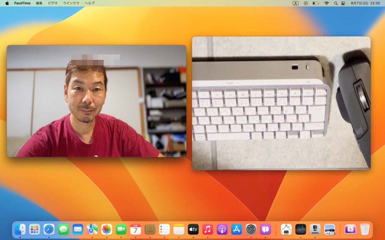Image resolution: width=385 pixels, height=240 pixels.
Task: Open System Settings gear icon
Action: pyautogui.click(x=251, y=229)
